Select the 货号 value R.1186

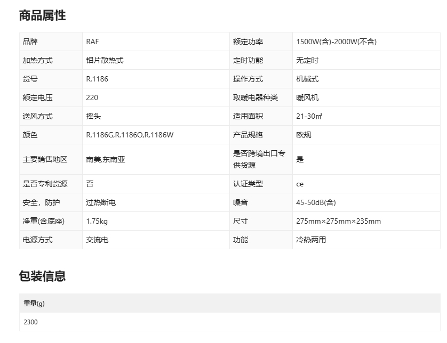point(97,79)
